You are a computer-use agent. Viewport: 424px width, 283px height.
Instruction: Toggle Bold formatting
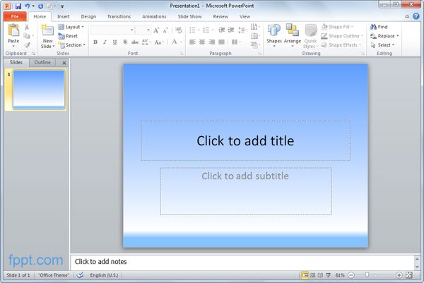[95, 42]
